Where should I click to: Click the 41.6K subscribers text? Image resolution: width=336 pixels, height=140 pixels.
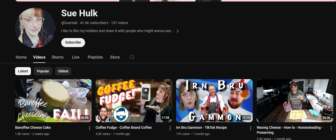tap(94, 23)
